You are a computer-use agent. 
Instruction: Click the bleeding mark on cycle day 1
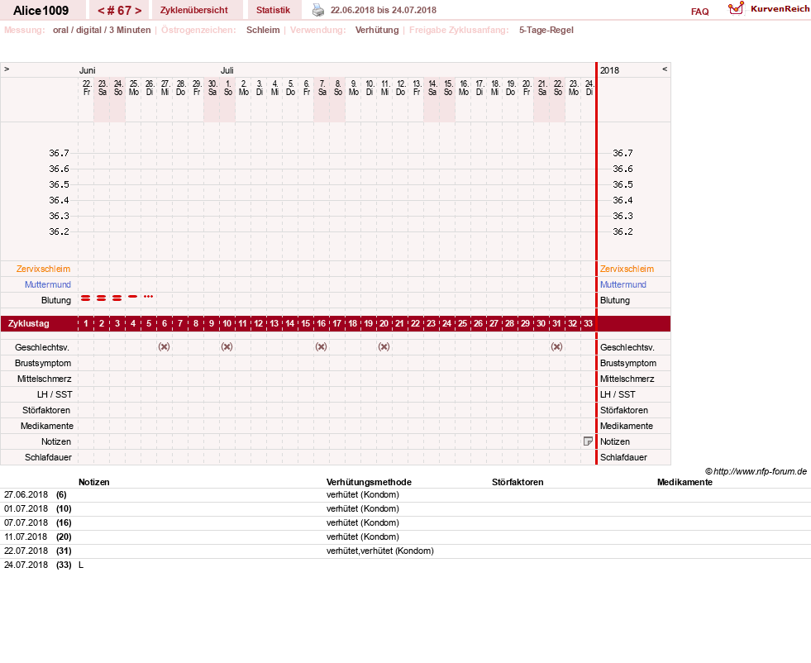[x=86, y=298]
